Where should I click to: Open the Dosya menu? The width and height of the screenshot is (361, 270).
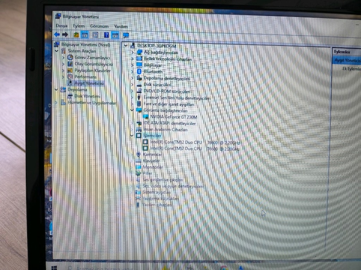[61, 26]
